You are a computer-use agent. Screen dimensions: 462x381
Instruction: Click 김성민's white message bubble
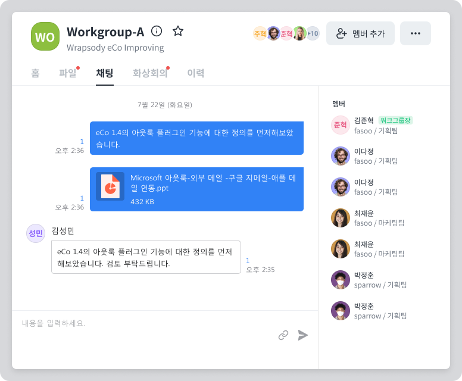click(146, 257)
